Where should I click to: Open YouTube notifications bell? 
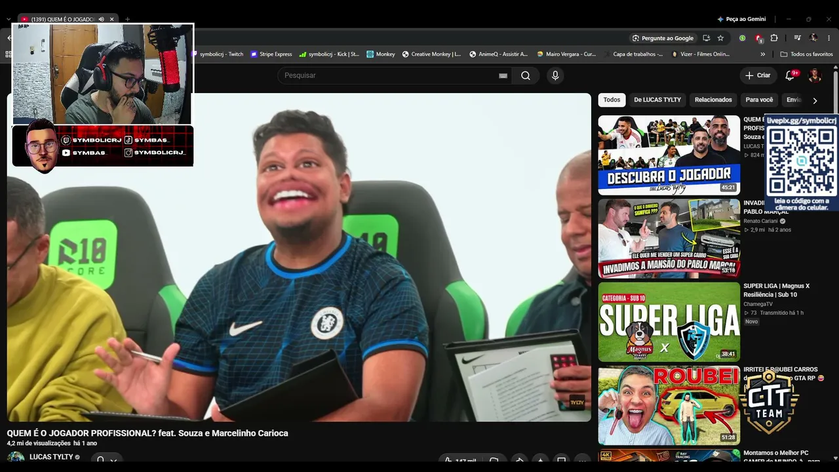[x=790, y=75]
